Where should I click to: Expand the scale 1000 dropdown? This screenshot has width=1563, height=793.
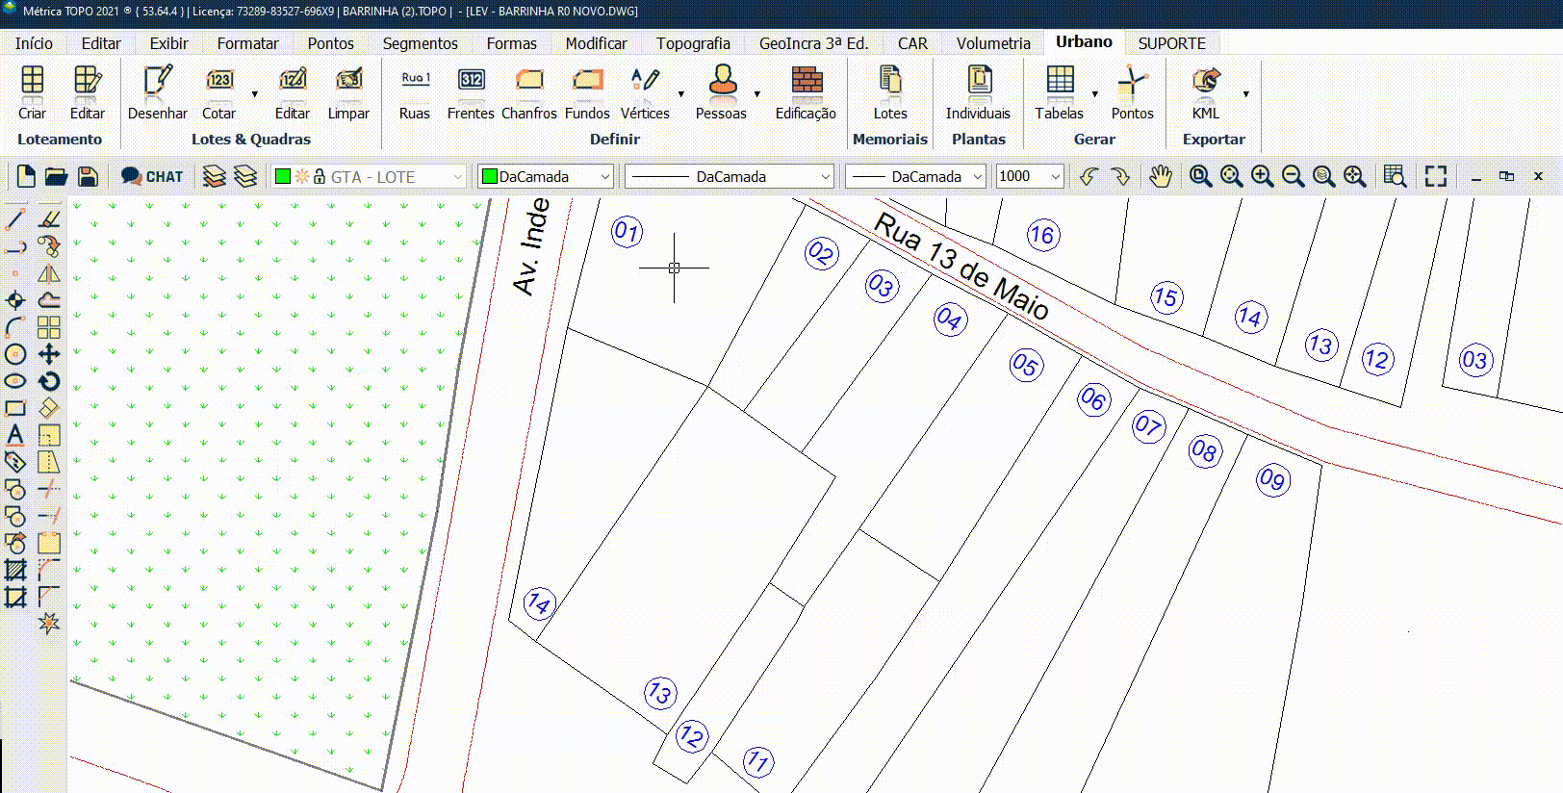[x=1056, y=177]
